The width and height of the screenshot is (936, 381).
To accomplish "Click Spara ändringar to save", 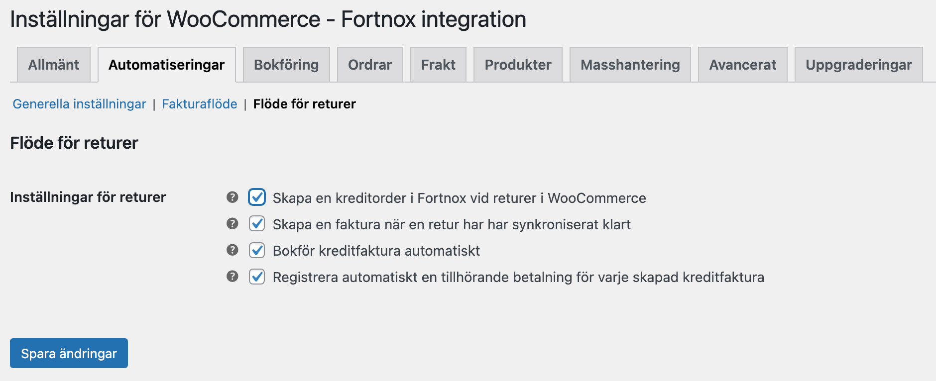I will point(68,353).
